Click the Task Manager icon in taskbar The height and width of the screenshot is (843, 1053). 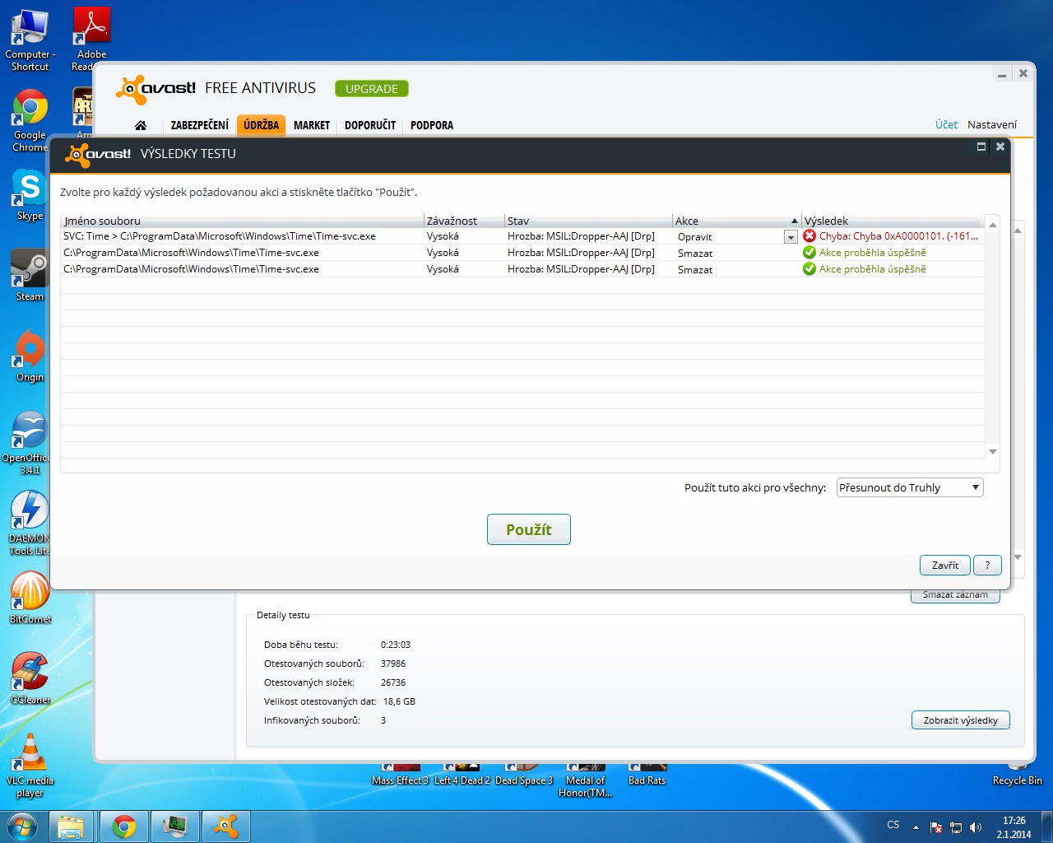tap(174, 827)
